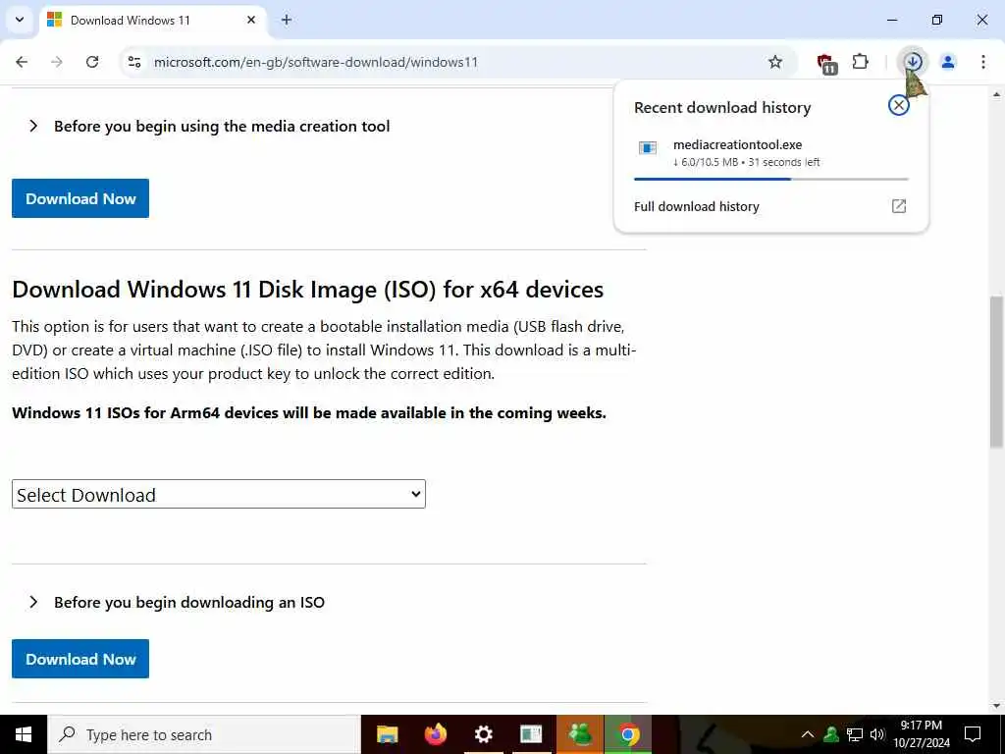Open the tab search dropdown arrow
This screenshot has height=754, width=1005.
pos(20,20)
